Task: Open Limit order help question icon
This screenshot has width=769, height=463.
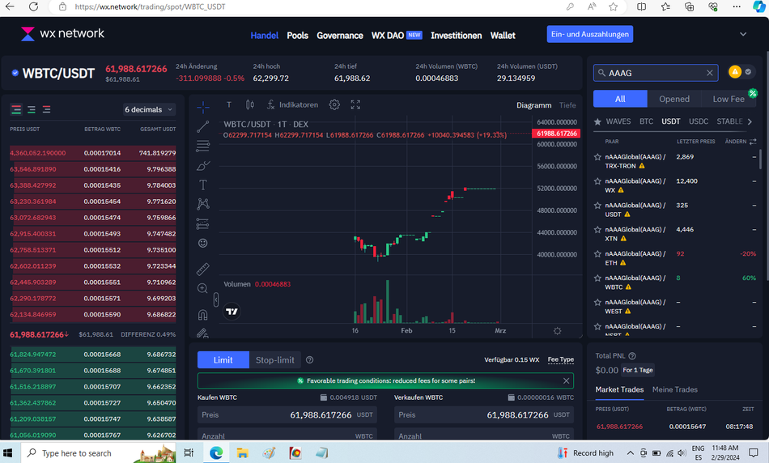Action: coord(310,359)
